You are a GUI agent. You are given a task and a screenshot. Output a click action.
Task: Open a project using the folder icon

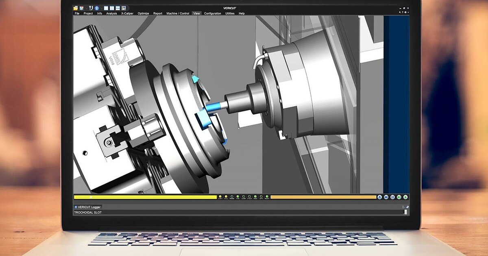point(75,8)
